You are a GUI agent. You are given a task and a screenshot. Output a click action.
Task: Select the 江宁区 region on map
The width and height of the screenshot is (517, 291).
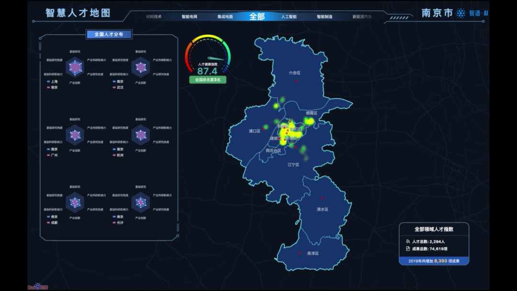tap(293, 164)
